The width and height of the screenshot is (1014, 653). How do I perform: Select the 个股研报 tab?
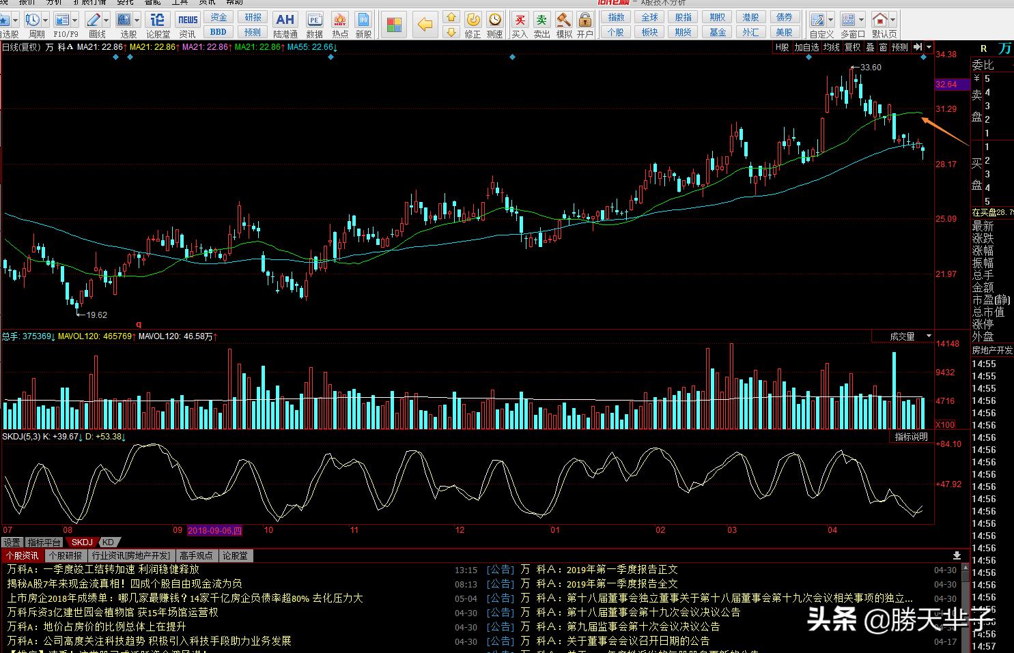65,556
